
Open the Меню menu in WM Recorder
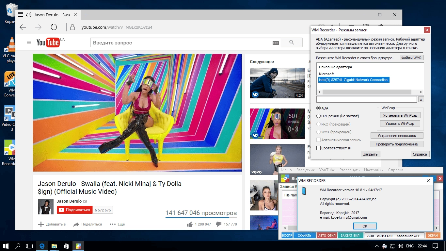click(x=286, y=170)
